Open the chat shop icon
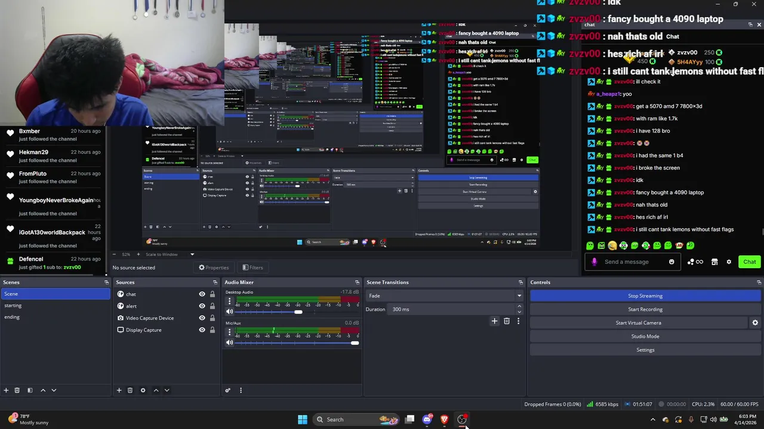Screen dimensions: 764x429 coord(714,262)
